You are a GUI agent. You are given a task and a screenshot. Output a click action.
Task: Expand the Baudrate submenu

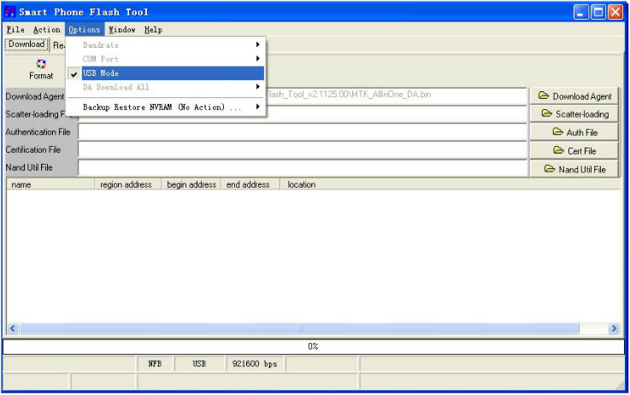pyautogui.click(x=101, y=44)
